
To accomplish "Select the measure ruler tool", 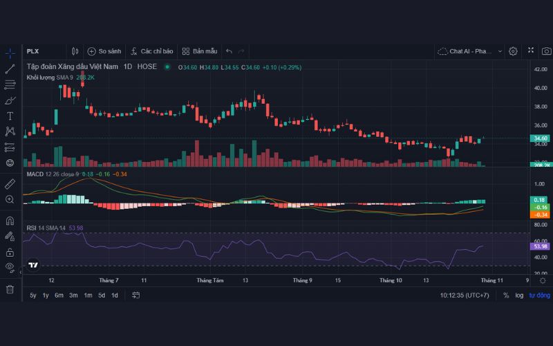I will pos(10,184).
